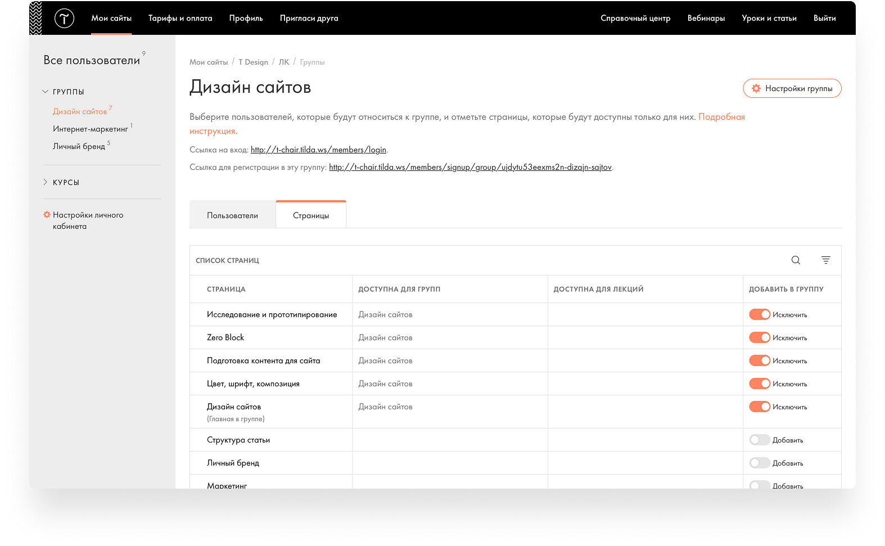The image size is (885, 546).
Task: Open the filter icon in page list
Action: tap(825, 260)
